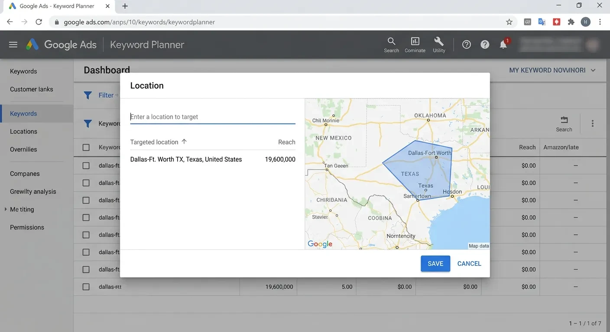The width and height of the screenshot is (610, 332).
Task: Click SAVE in Location dialog
Action: (435, 264)
